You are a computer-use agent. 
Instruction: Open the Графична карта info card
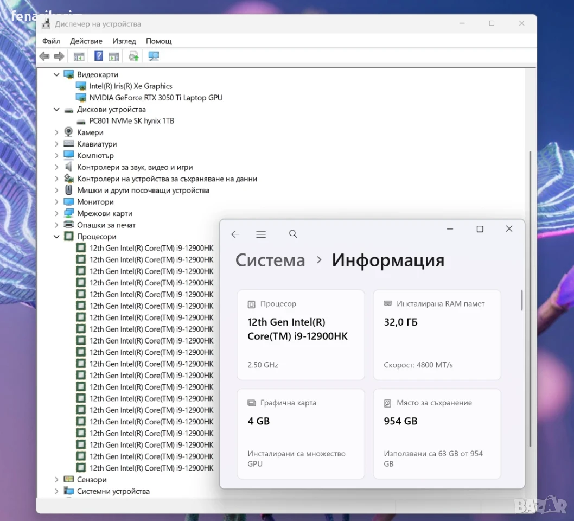tap(301, 434)
